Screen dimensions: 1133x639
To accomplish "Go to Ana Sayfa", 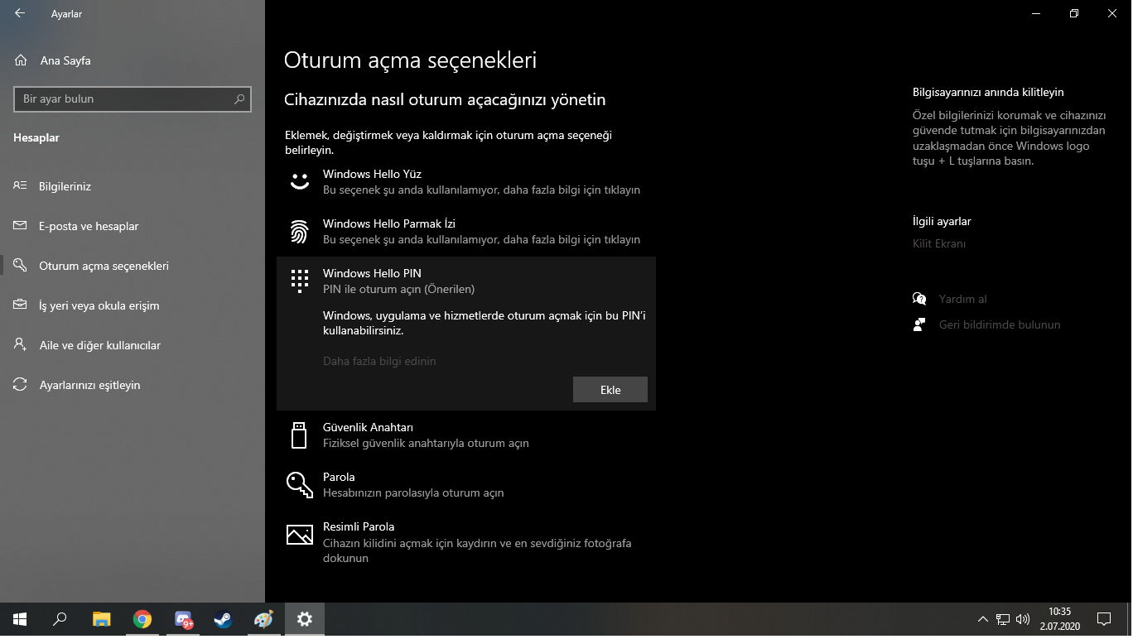I will pos(65,60).
